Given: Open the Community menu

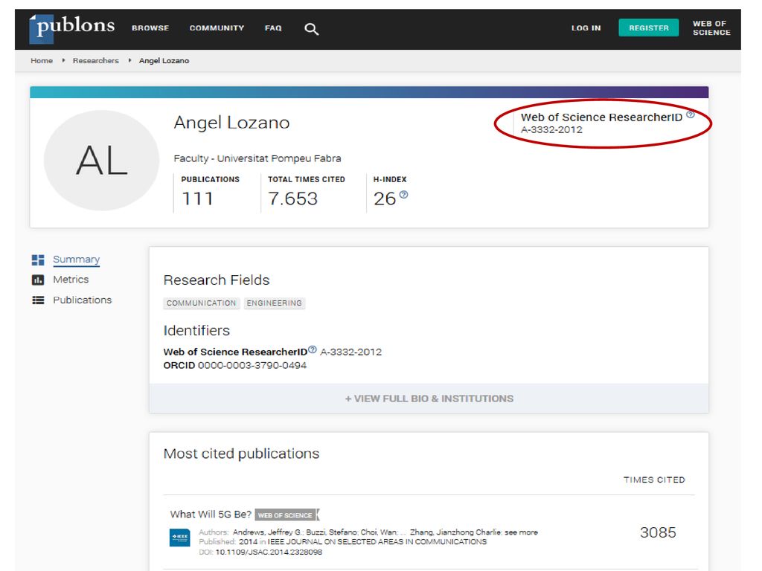Looking at the screenshot, I should [x=217, y=28].
